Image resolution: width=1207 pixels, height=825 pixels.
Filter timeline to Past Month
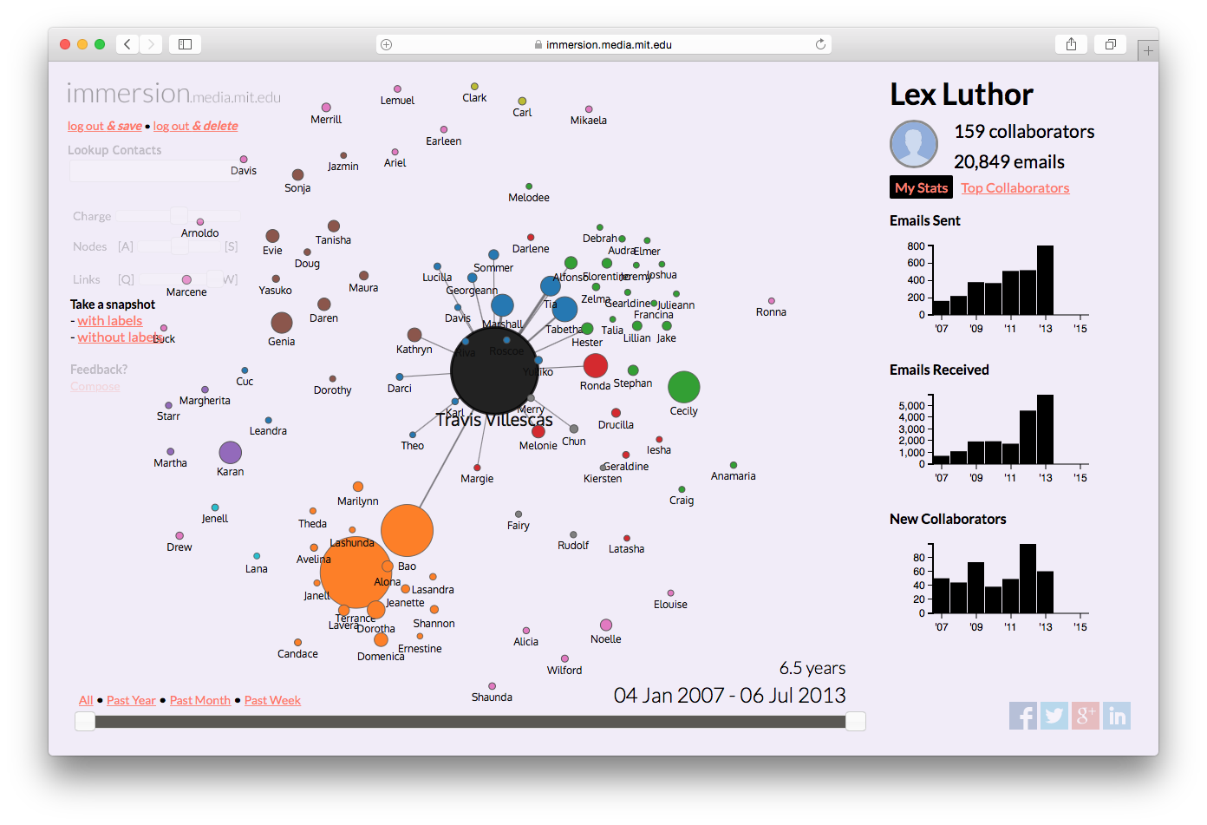pyautogui.click(x=200, y=700)
